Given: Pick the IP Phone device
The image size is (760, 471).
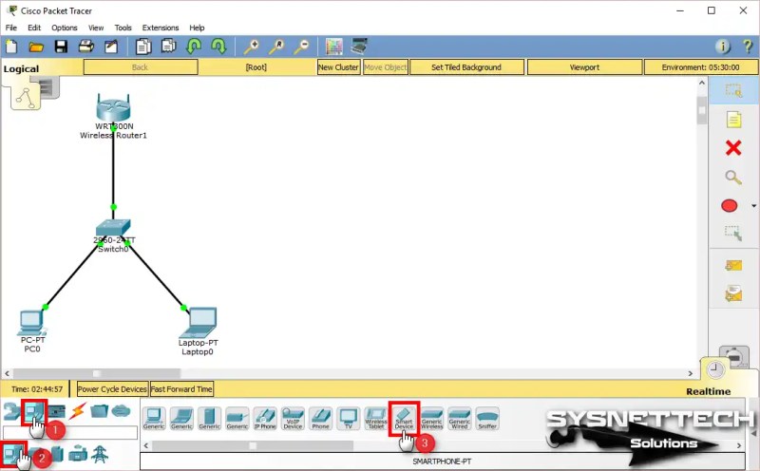Looking at the screenshot, I should 265,418.
